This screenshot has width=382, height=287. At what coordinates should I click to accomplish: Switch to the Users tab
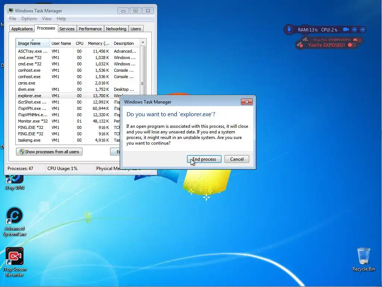135,29
